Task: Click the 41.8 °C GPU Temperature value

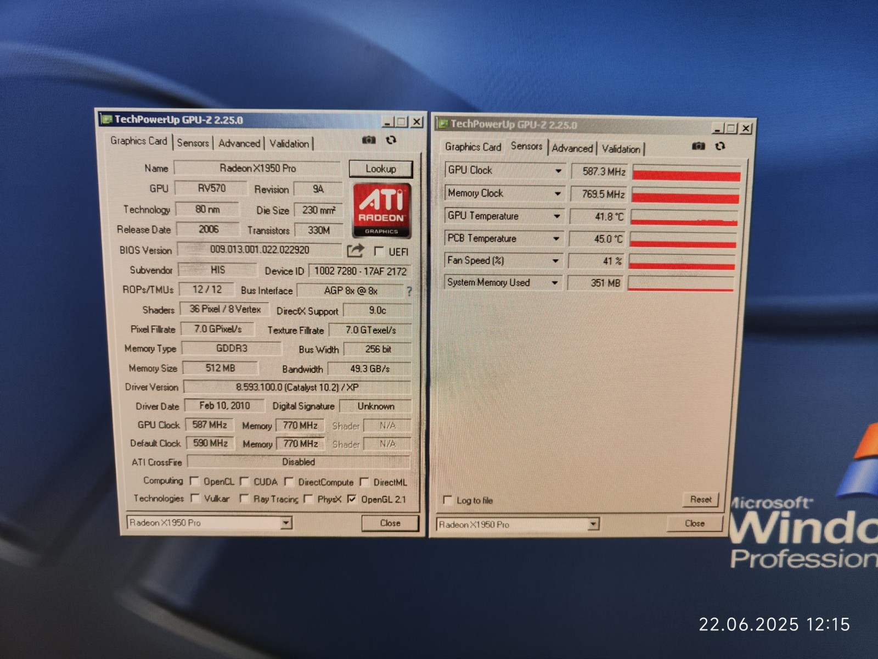Action: click(599, 217)
